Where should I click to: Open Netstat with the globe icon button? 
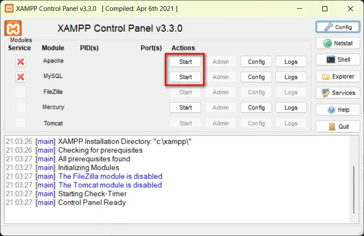point(337,43)
